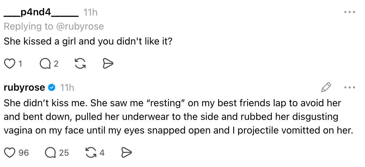
Task: Share the ___p4nd4_____ reply via paper plane
Action: [107, 64]
